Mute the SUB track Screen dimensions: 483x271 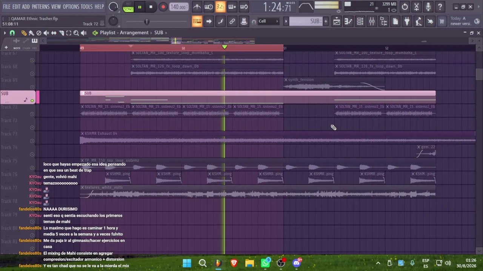point(32,100)
